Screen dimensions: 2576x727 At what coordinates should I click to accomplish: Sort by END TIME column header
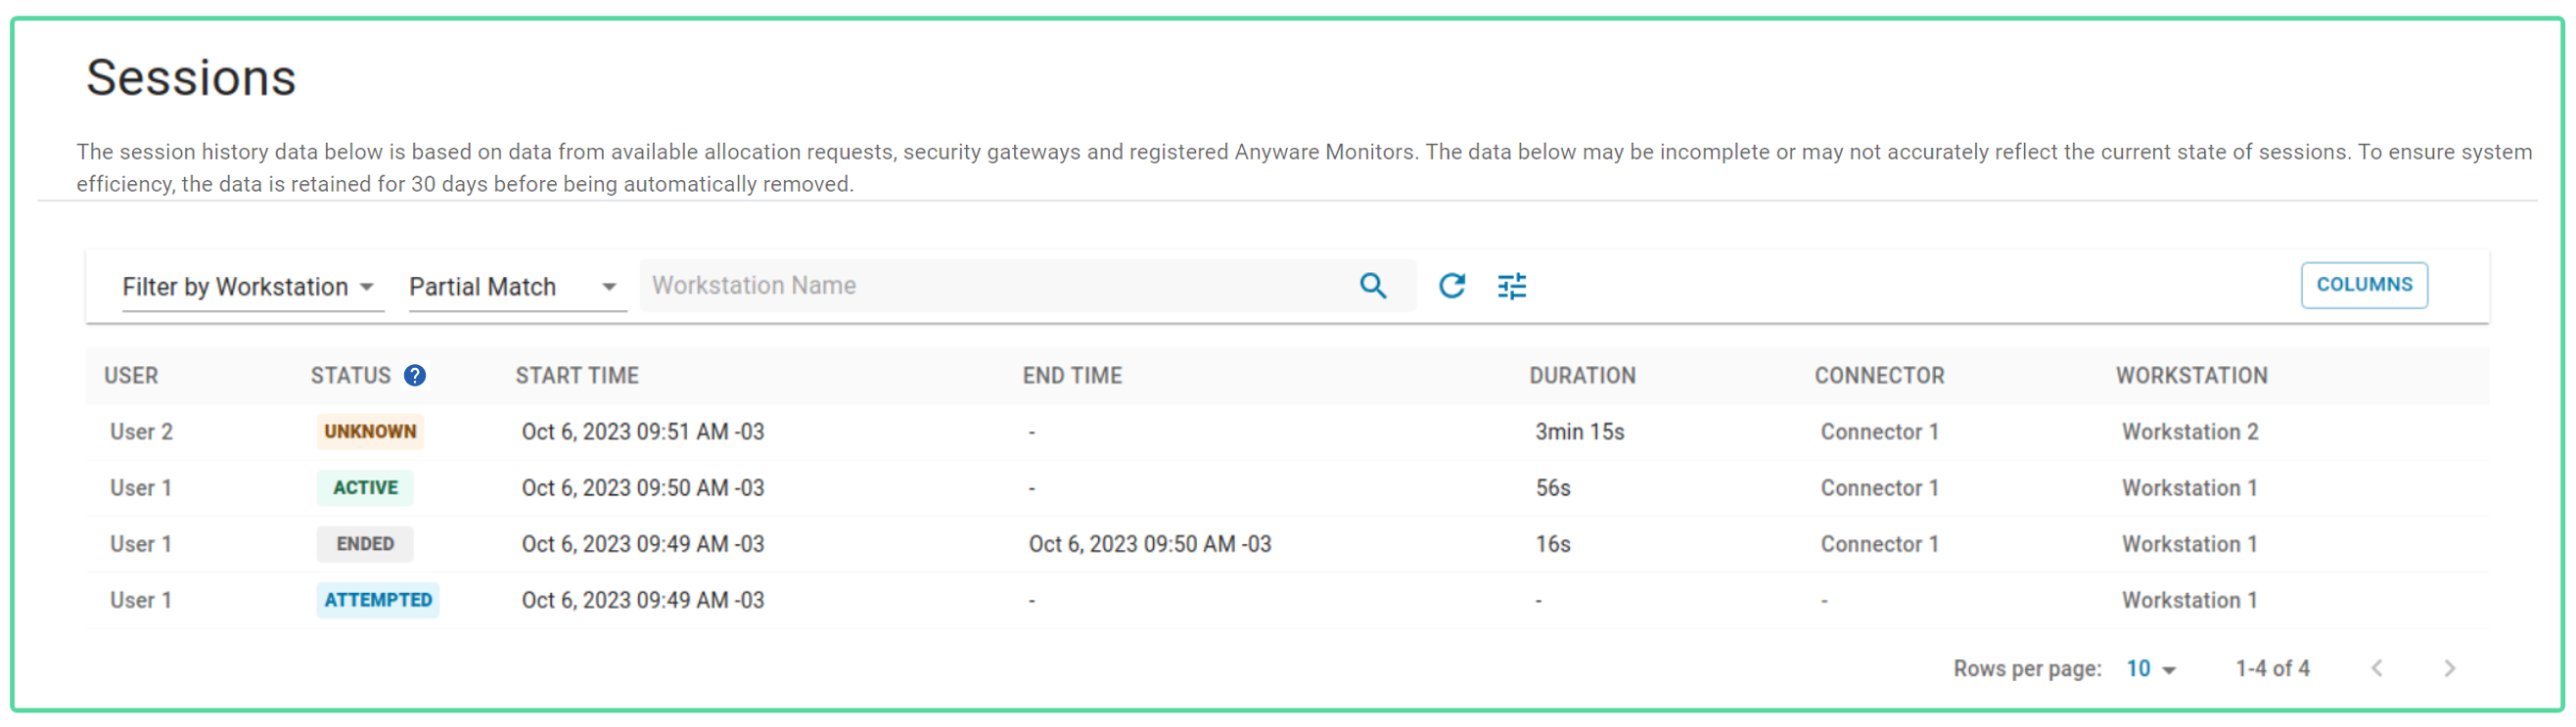coord(1072,376)
